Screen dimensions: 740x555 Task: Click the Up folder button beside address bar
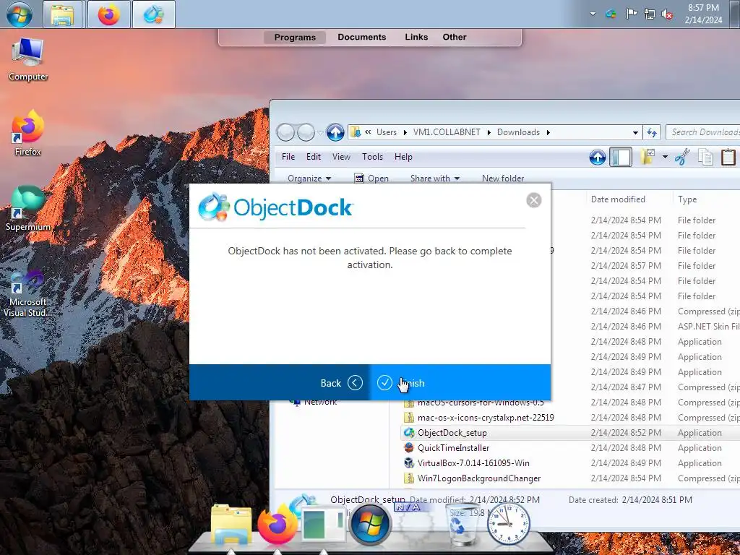point(335,133)
